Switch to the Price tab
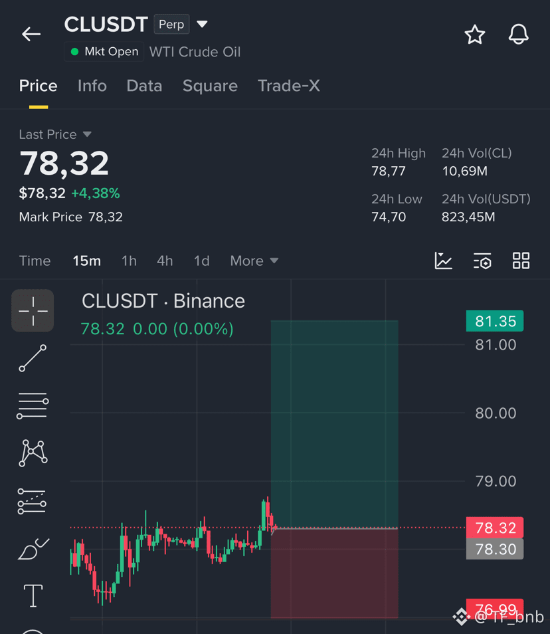Viewport: 550px width, 634px height. pos(39,86)
